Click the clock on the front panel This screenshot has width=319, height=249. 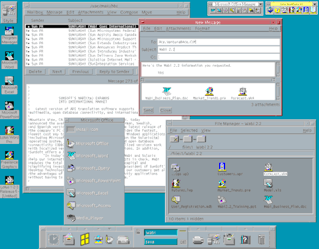click(x=54, y=239)
